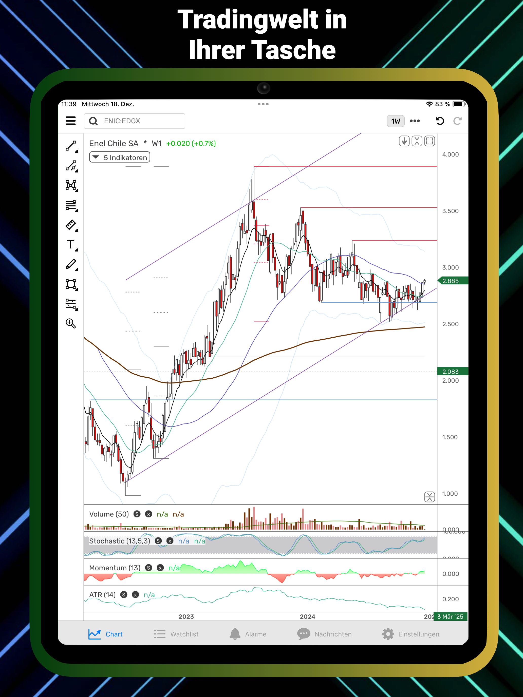523x697 pixels.
Task: Click the auto-scale icon at chart bottom right
Action: point(429,497)
